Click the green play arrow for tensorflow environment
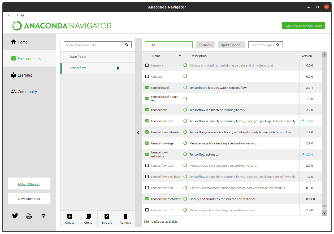Image resolution: width=334 pixels, height=234 pixels. tap(118, 68)
